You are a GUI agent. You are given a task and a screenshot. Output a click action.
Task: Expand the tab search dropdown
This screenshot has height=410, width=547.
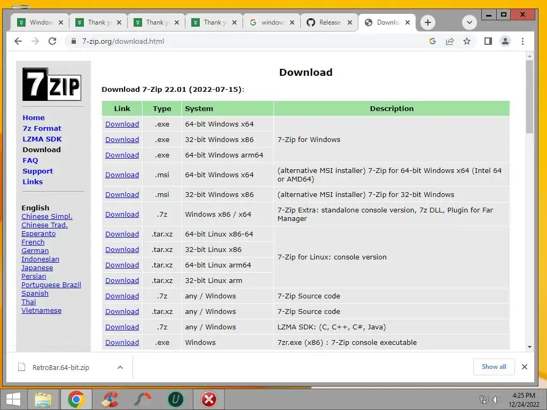[x=470, y=22]
